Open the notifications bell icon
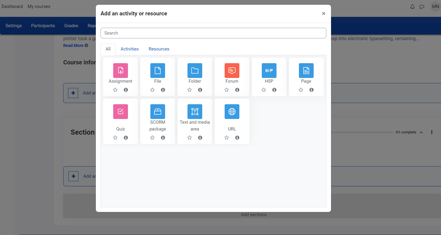This screenshot has width=441, height=235. (x=412, y=6)
